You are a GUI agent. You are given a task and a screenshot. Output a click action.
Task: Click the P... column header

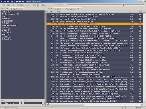tap(48, 12)
